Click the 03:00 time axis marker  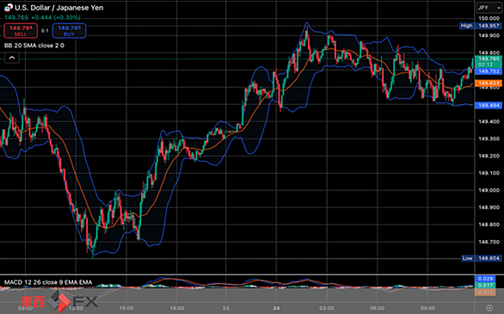tap(327, 308)
